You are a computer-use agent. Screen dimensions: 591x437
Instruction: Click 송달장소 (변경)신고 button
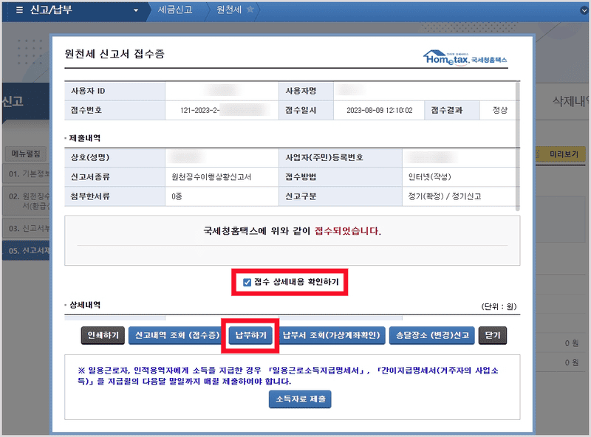pyautogui.click(x=432, y=335)
